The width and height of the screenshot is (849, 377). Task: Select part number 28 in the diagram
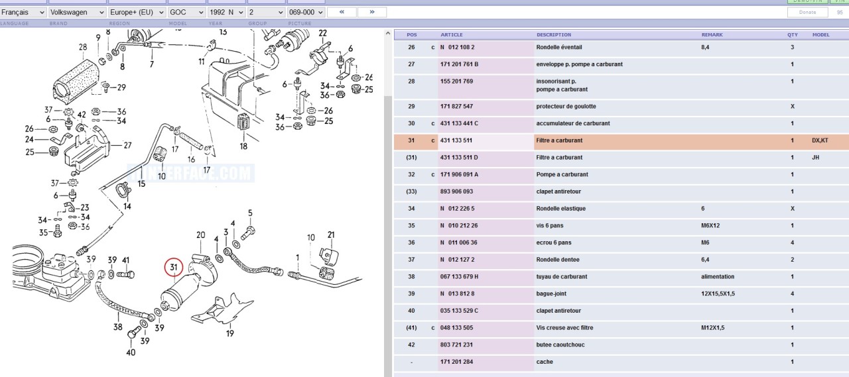(x=83, y=47)
